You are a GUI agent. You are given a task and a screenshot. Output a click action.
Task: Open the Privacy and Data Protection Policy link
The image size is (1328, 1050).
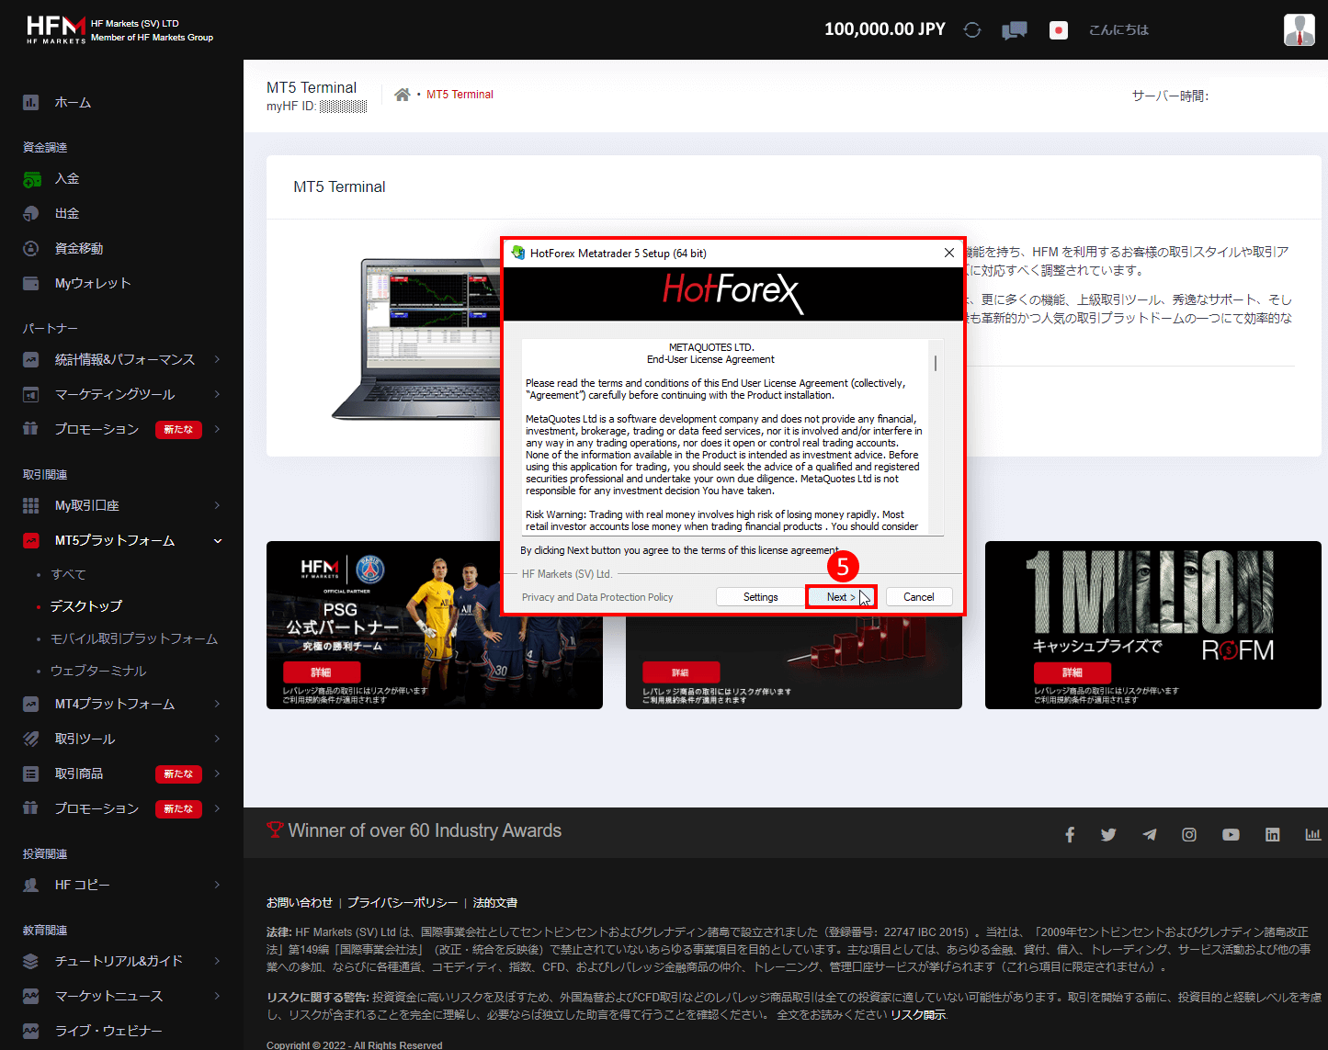tap(596, 596)
